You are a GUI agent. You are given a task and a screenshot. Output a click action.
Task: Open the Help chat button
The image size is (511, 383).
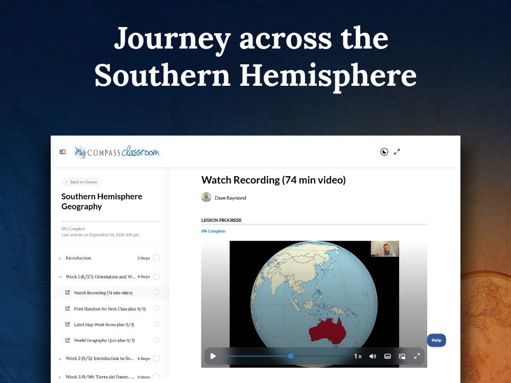(x=436, y=340)
